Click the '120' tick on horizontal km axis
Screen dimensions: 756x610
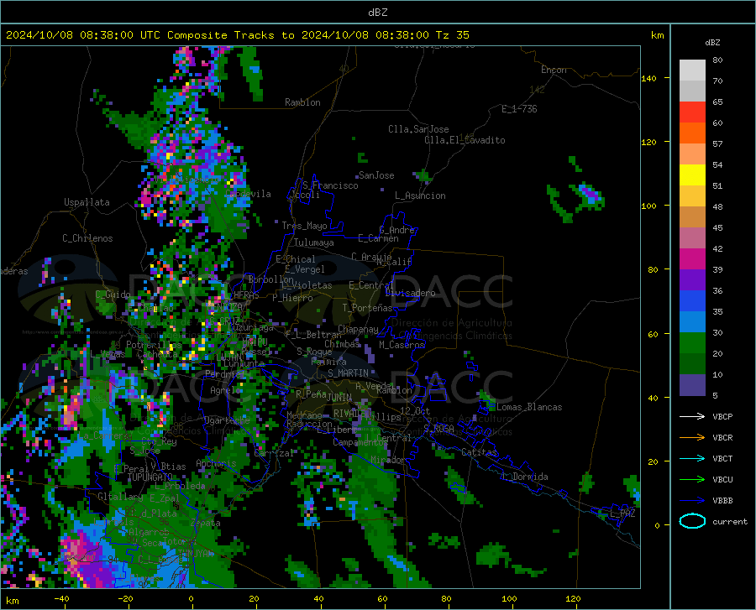point(573,598)
